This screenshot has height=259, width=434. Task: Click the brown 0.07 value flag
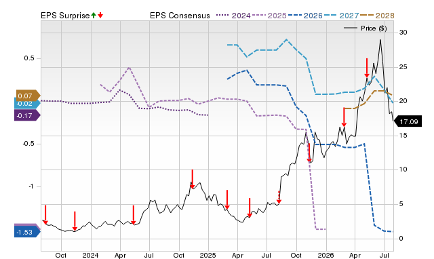pos(28,96)
